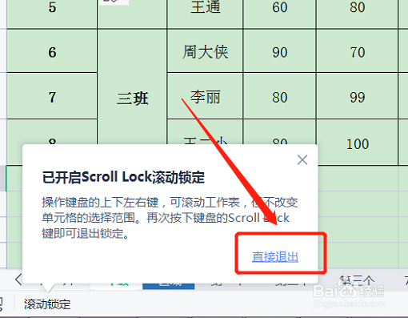Screen dimensions: 408x318
Task: Select the 80 cell in 李丽 row
Action: pos(279,96)
